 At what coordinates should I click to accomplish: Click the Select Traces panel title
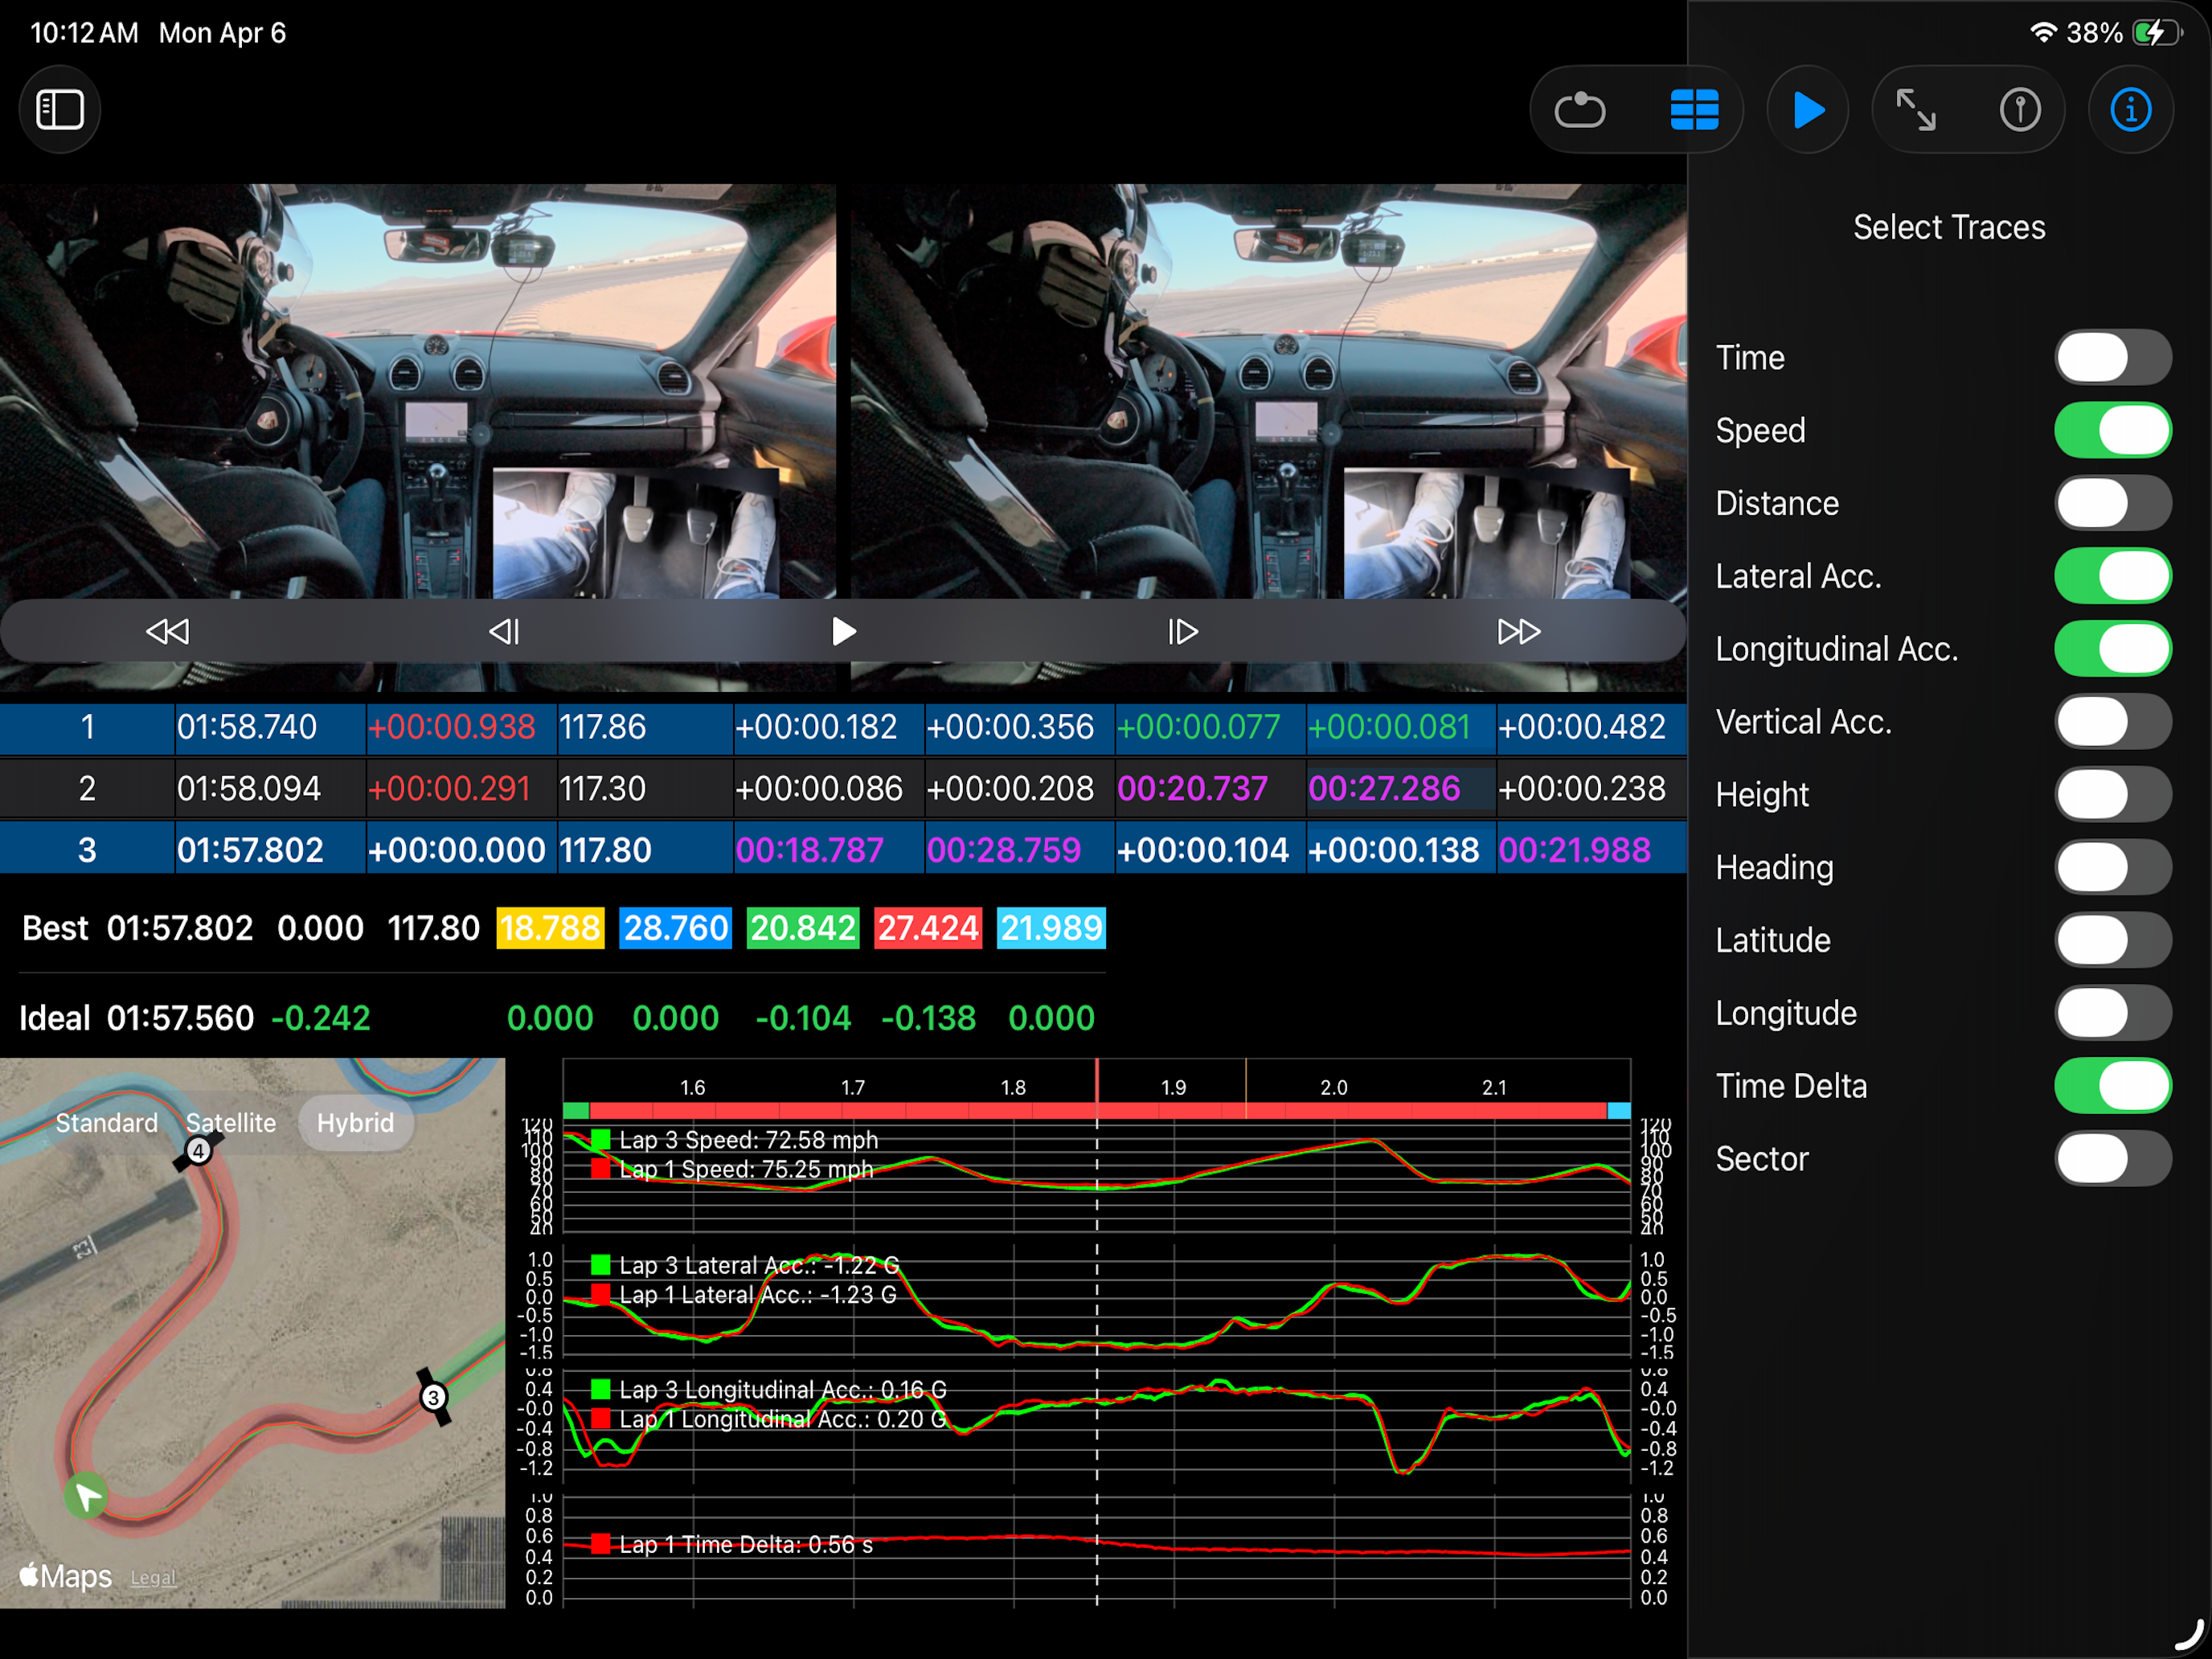(x=1949, y=227)
